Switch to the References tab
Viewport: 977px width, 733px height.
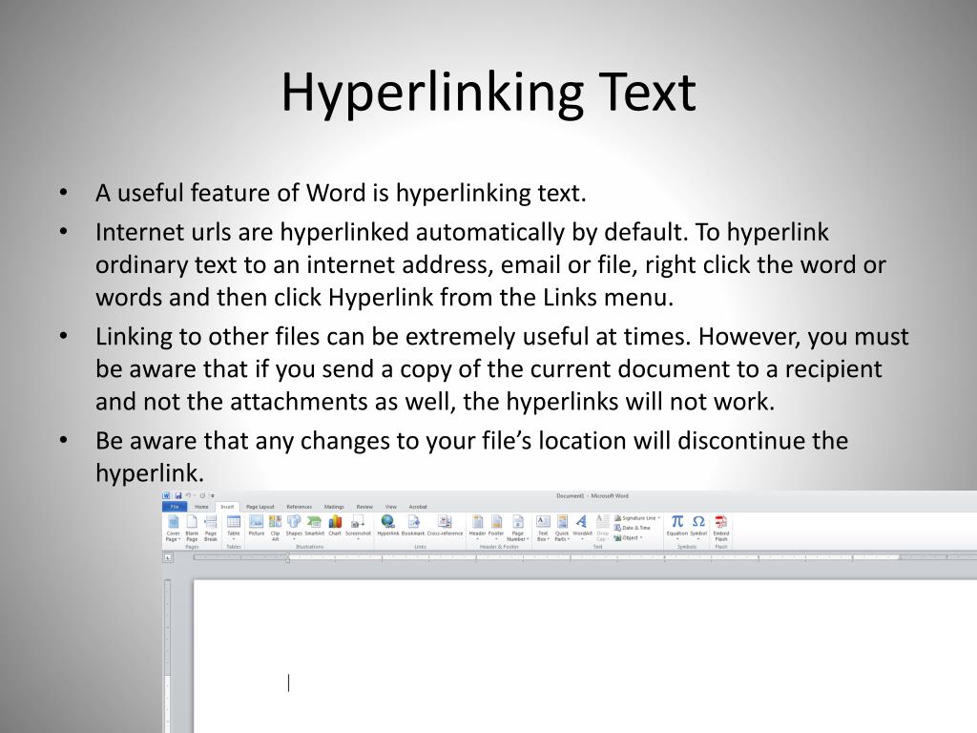click(x=299, y=507)
